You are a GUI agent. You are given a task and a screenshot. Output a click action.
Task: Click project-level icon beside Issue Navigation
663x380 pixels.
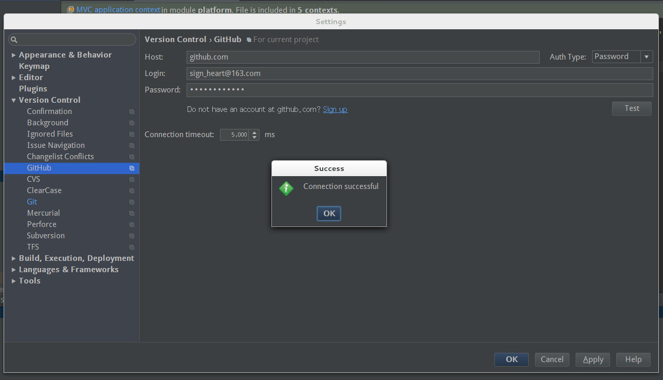[x=132, y=145]
